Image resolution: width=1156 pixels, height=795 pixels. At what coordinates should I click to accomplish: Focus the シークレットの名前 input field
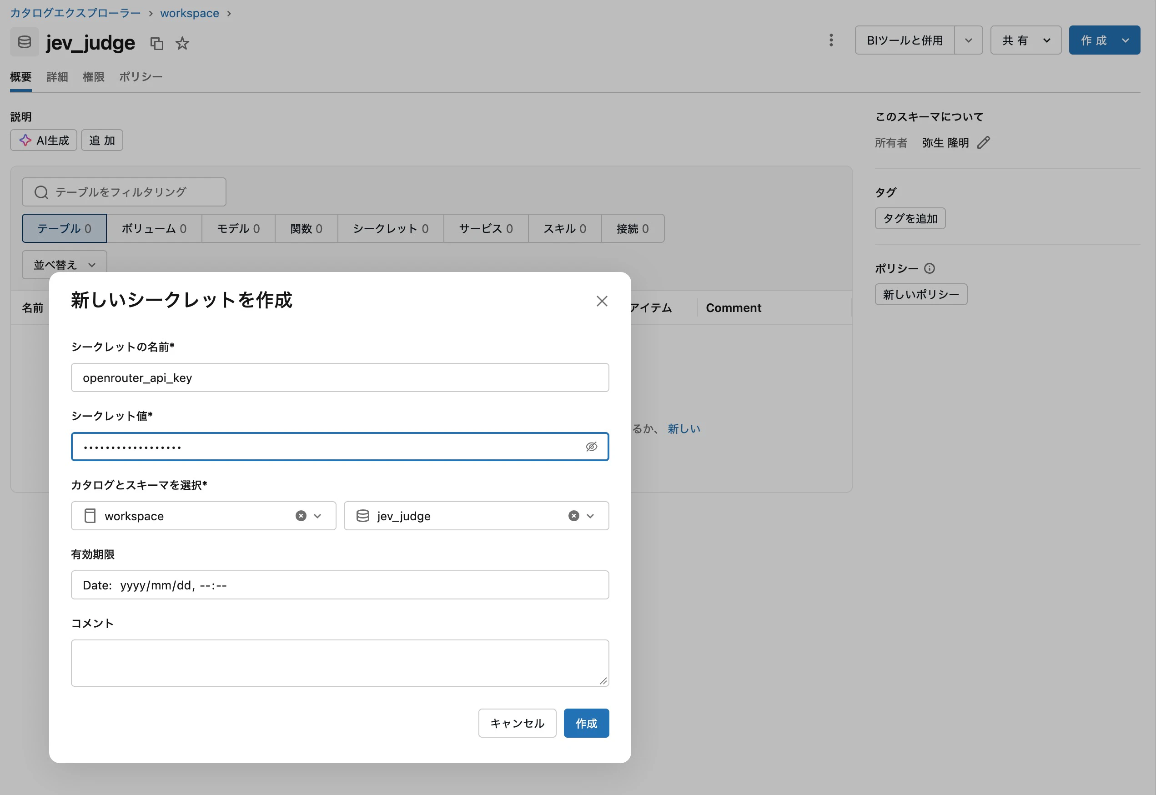coord(340,377)
